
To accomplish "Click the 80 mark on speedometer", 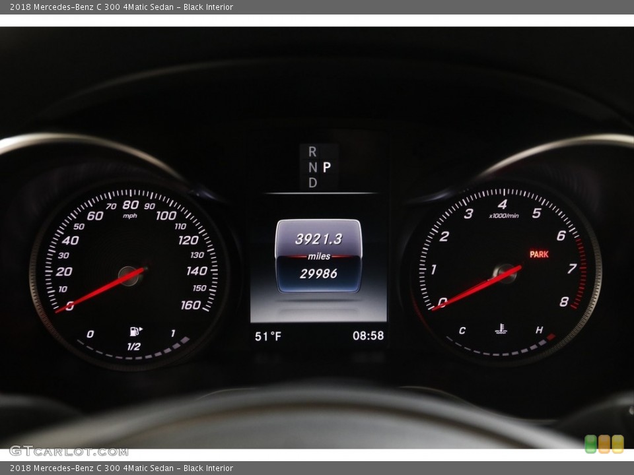I will click(x=131, y=205).
